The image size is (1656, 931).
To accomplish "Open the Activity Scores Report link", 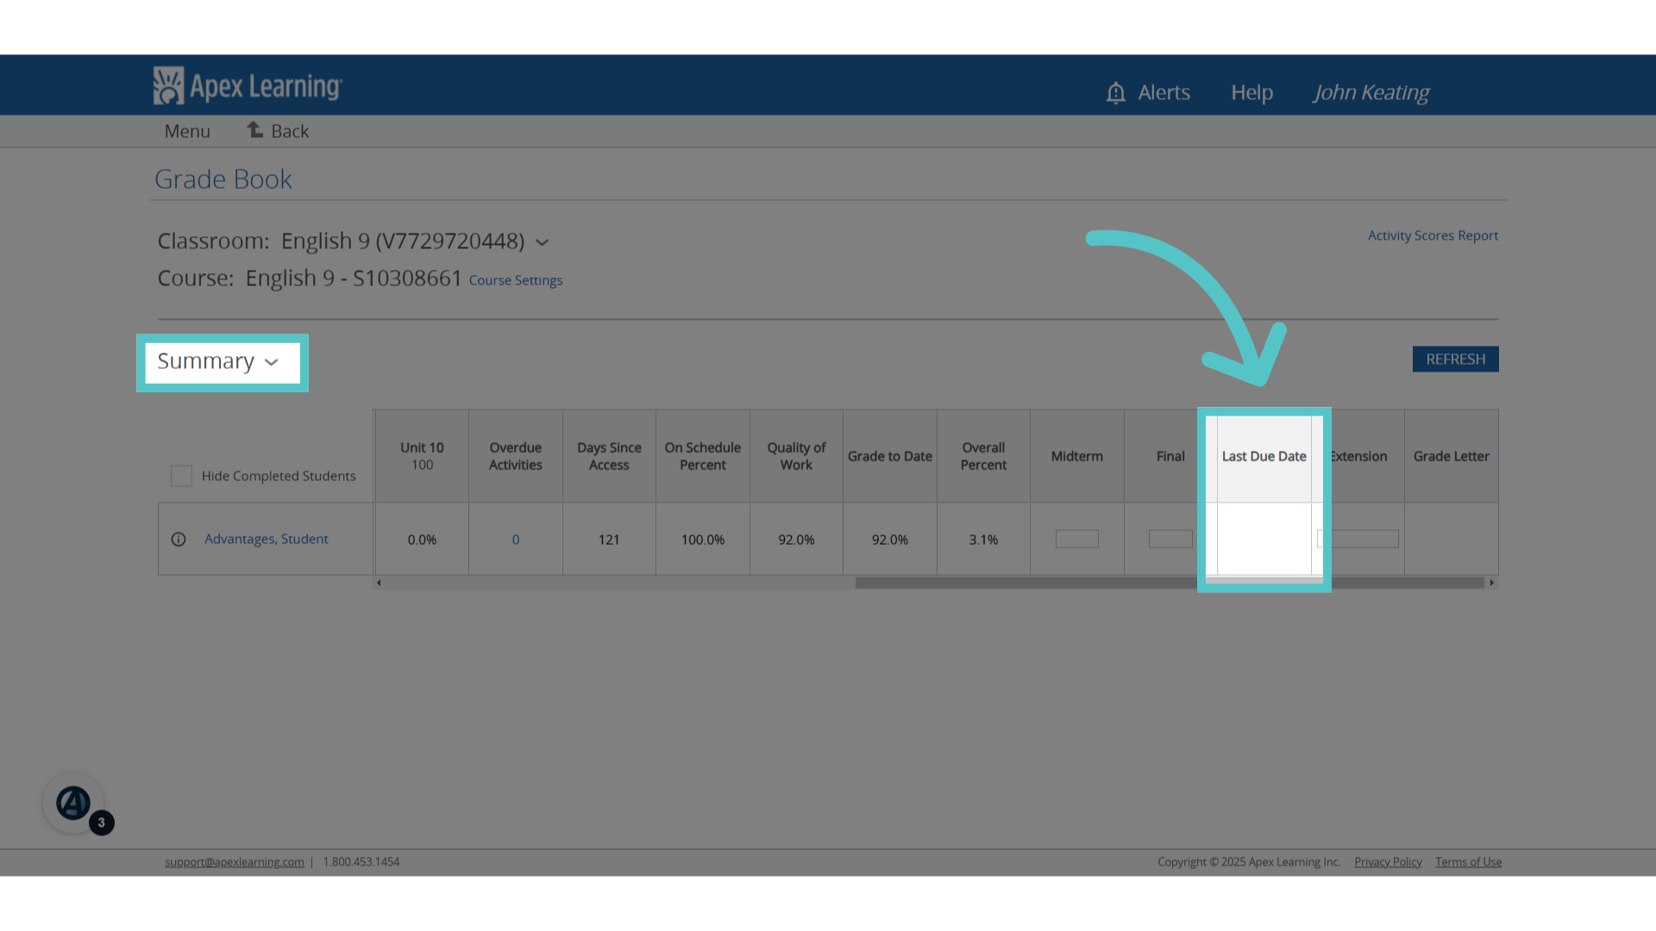I will click(1433, 235).
